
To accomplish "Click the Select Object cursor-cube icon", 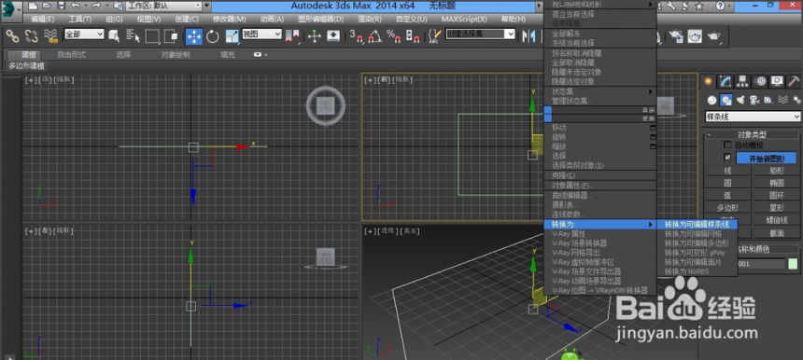I will click(114, 35).
